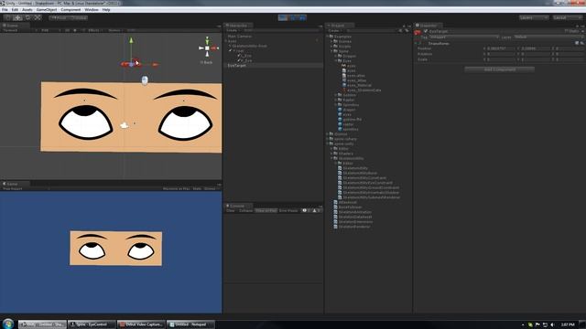
Task: Select the Scale tool in Unity toolbar
Action: click(38, 17)
